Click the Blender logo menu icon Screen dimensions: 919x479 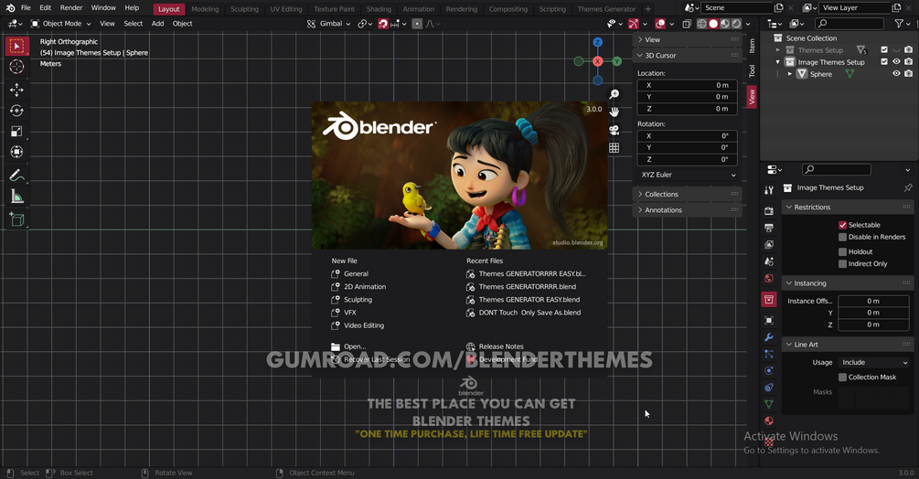(x=10, y=8)
